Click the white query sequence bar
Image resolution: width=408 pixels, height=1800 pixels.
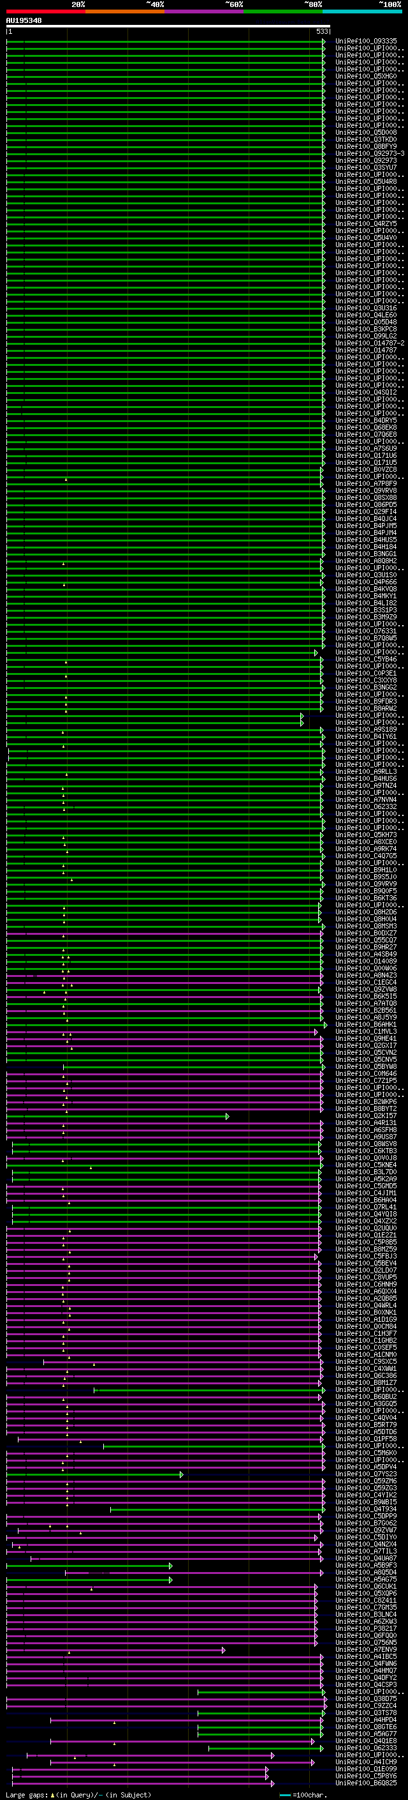168,26
